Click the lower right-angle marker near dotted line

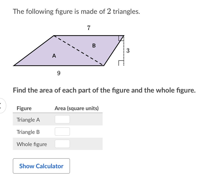pyautogui.click(x=121, y=63)
